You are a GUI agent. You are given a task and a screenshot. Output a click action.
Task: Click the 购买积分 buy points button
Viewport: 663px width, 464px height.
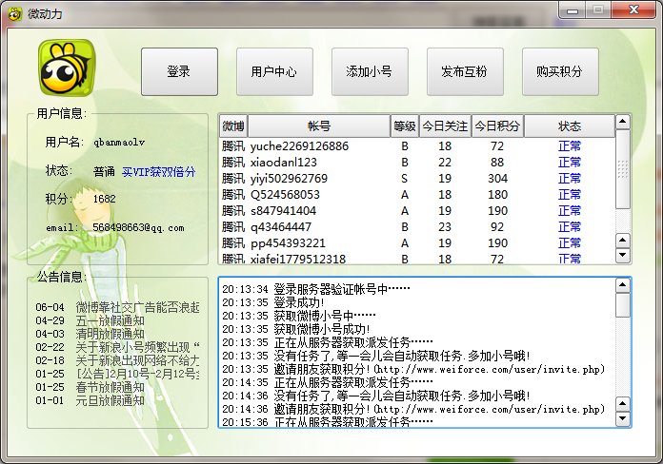pos(560,71)
